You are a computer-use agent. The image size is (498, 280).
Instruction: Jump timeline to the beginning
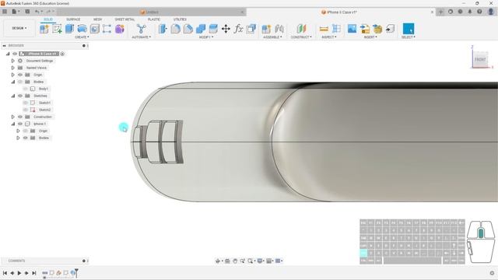(5, 273)
